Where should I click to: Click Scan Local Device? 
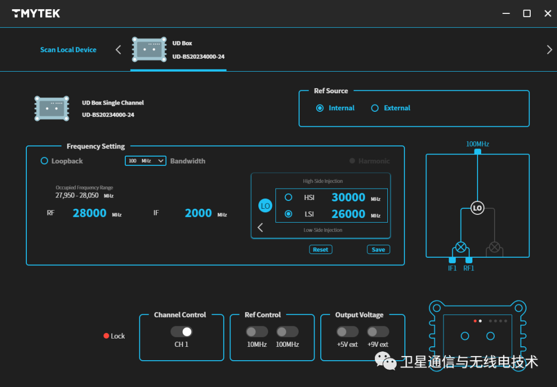(68, 49)
